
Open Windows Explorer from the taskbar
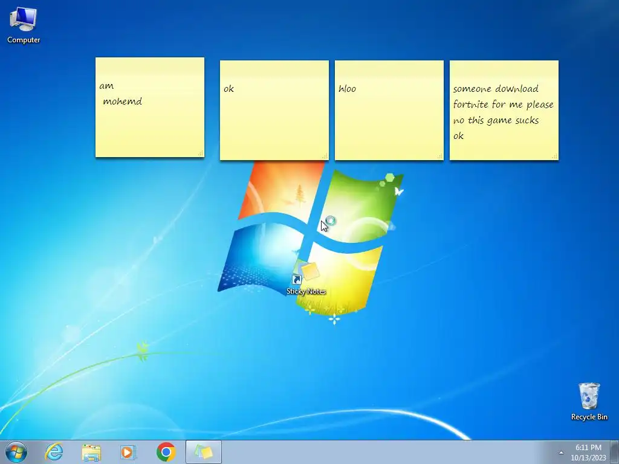click(91, 452)
